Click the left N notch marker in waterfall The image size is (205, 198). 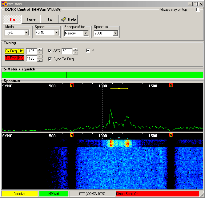[72, 135]
